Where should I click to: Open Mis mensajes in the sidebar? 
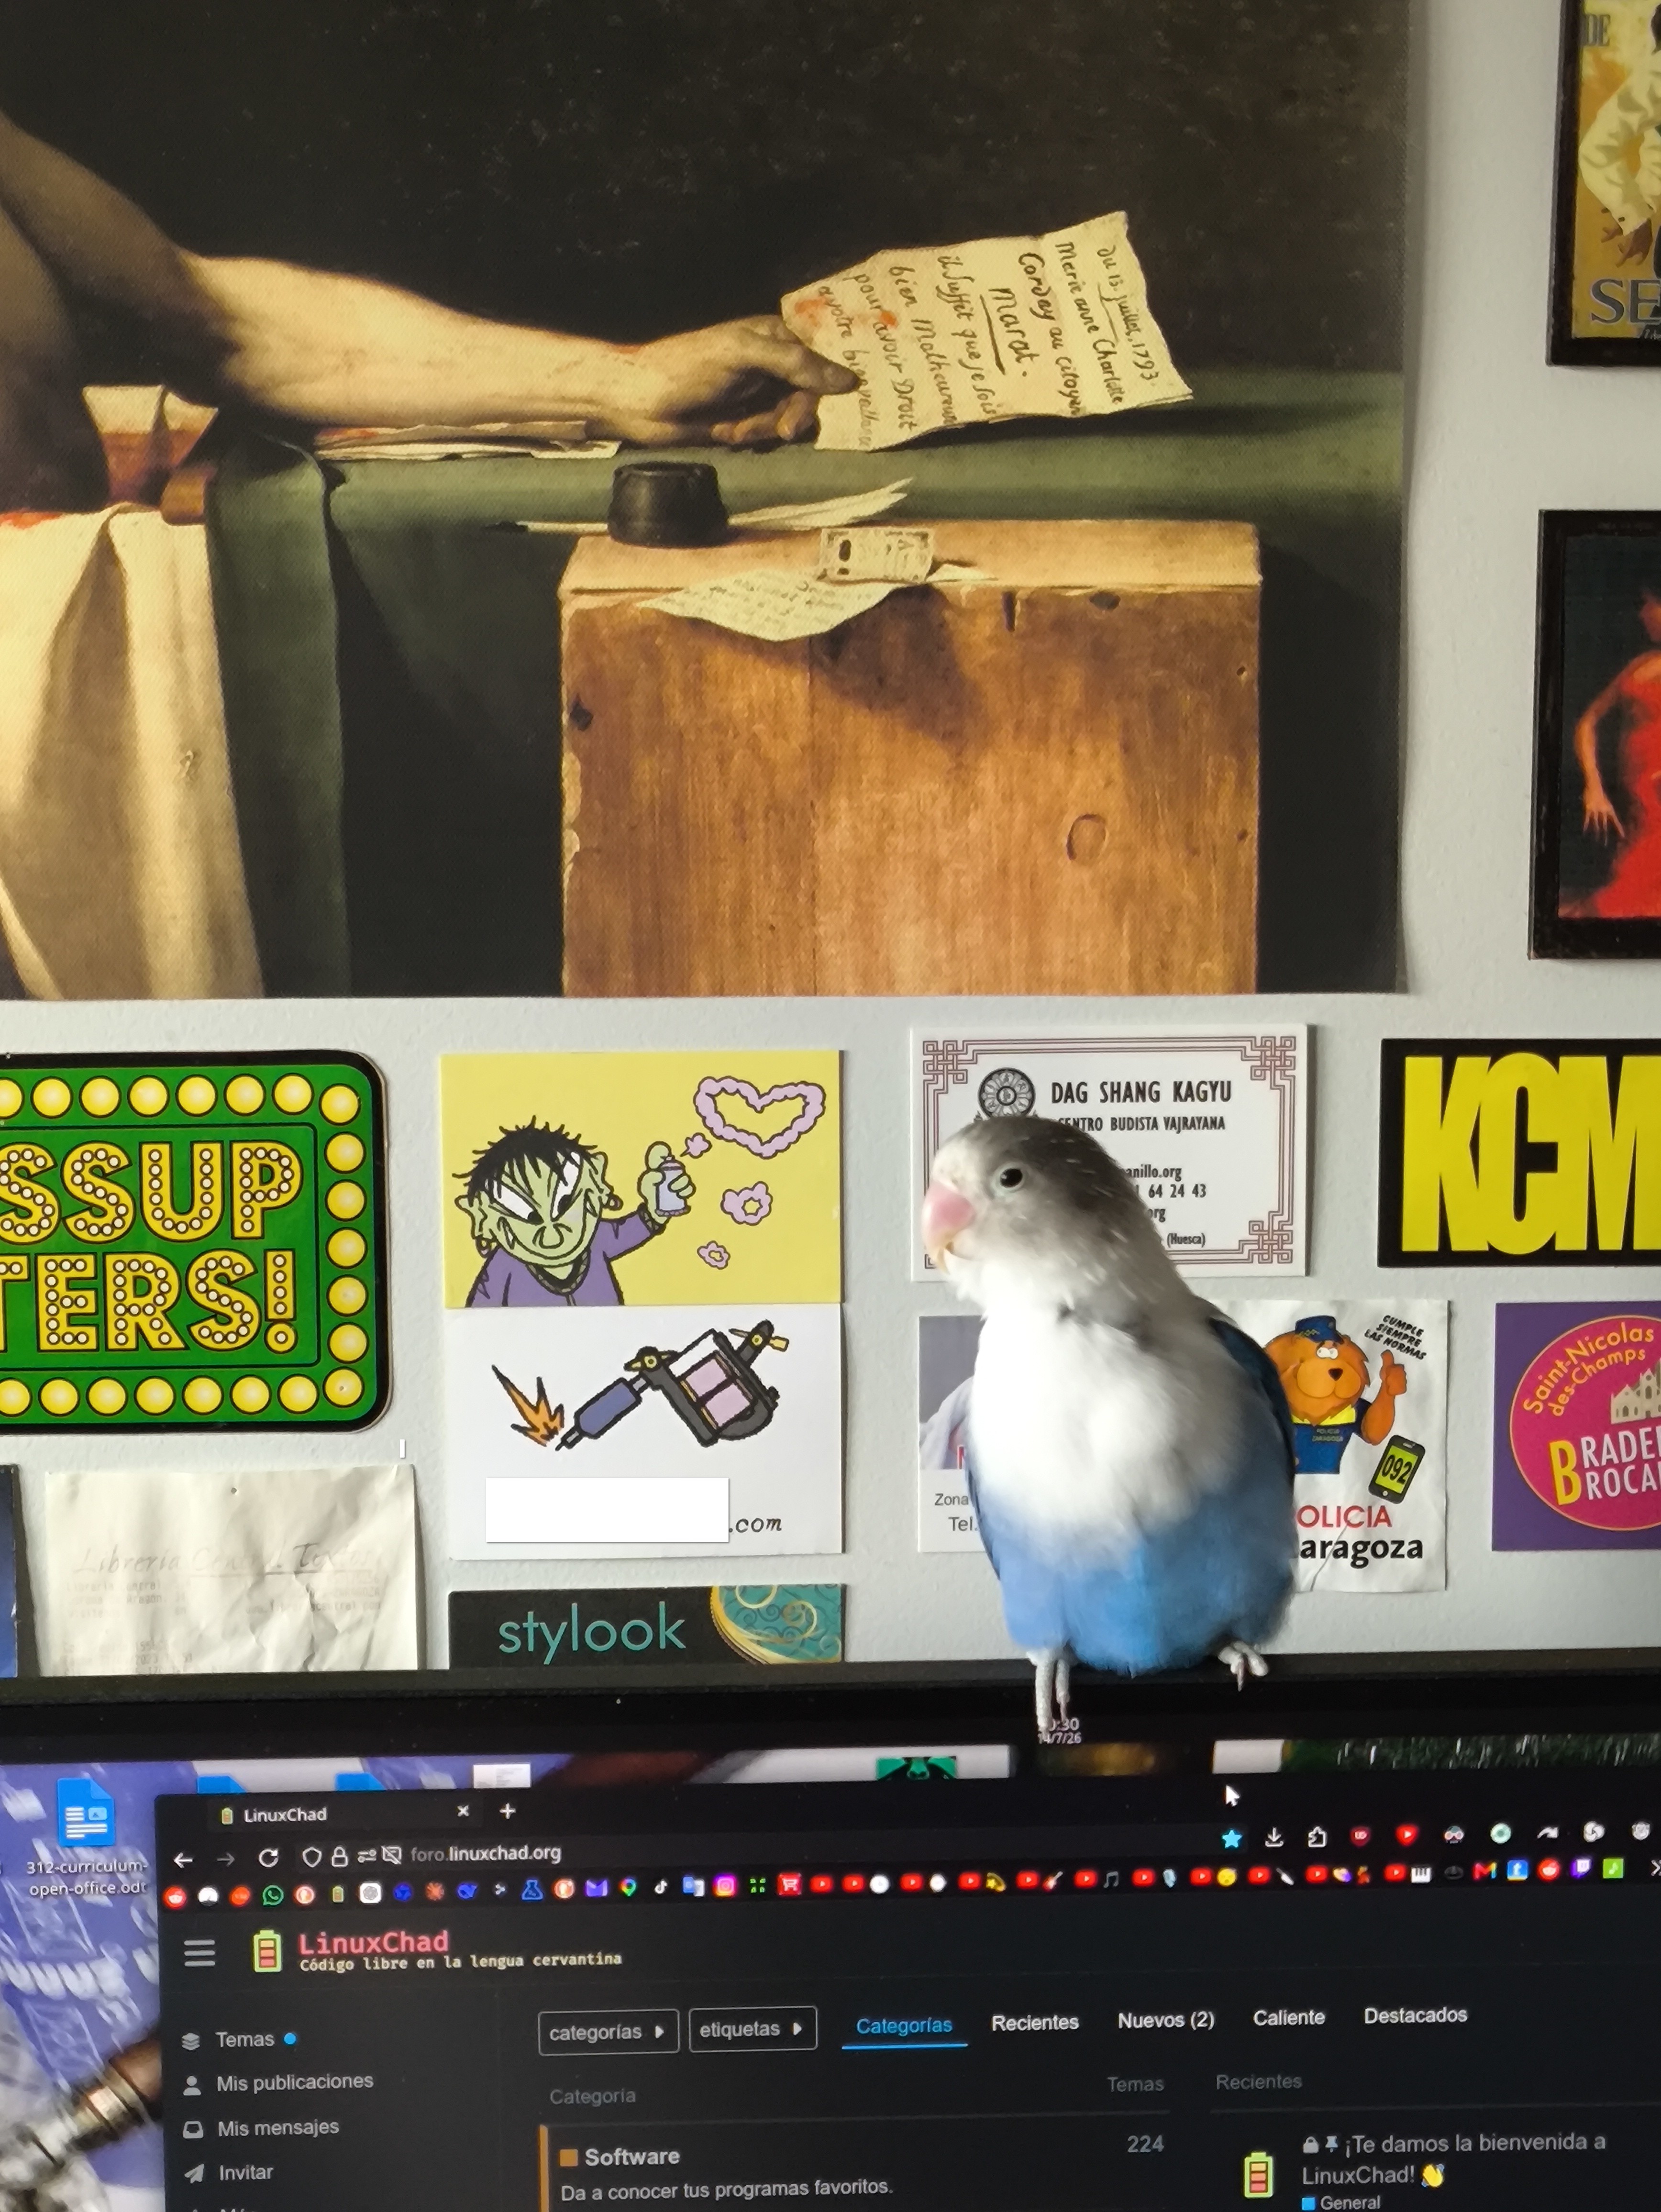(x=261, y=2128)
